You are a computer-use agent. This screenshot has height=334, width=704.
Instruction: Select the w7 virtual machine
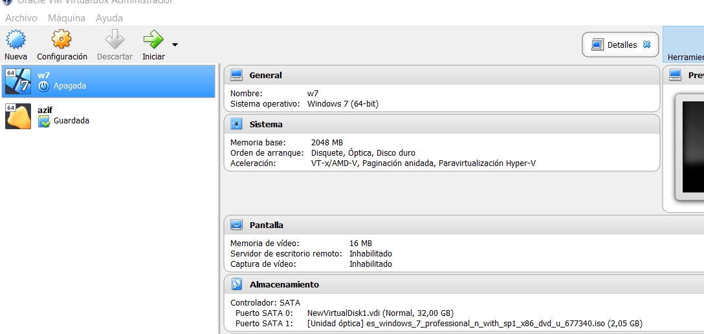tap(108, 81)
